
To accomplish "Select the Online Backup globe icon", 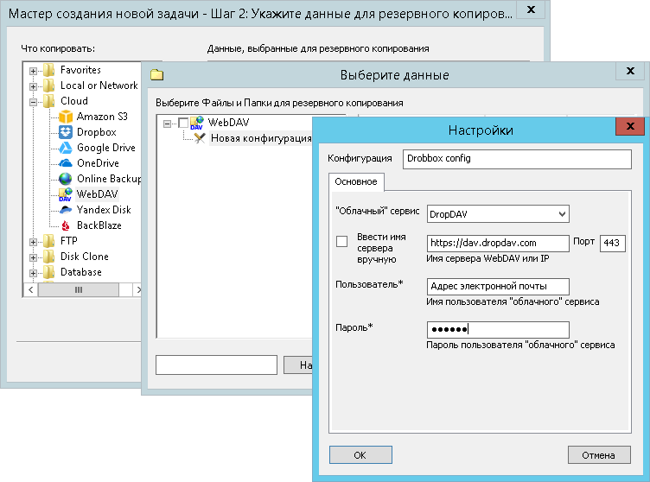I will pyautogui.click(x=66, y=179).
